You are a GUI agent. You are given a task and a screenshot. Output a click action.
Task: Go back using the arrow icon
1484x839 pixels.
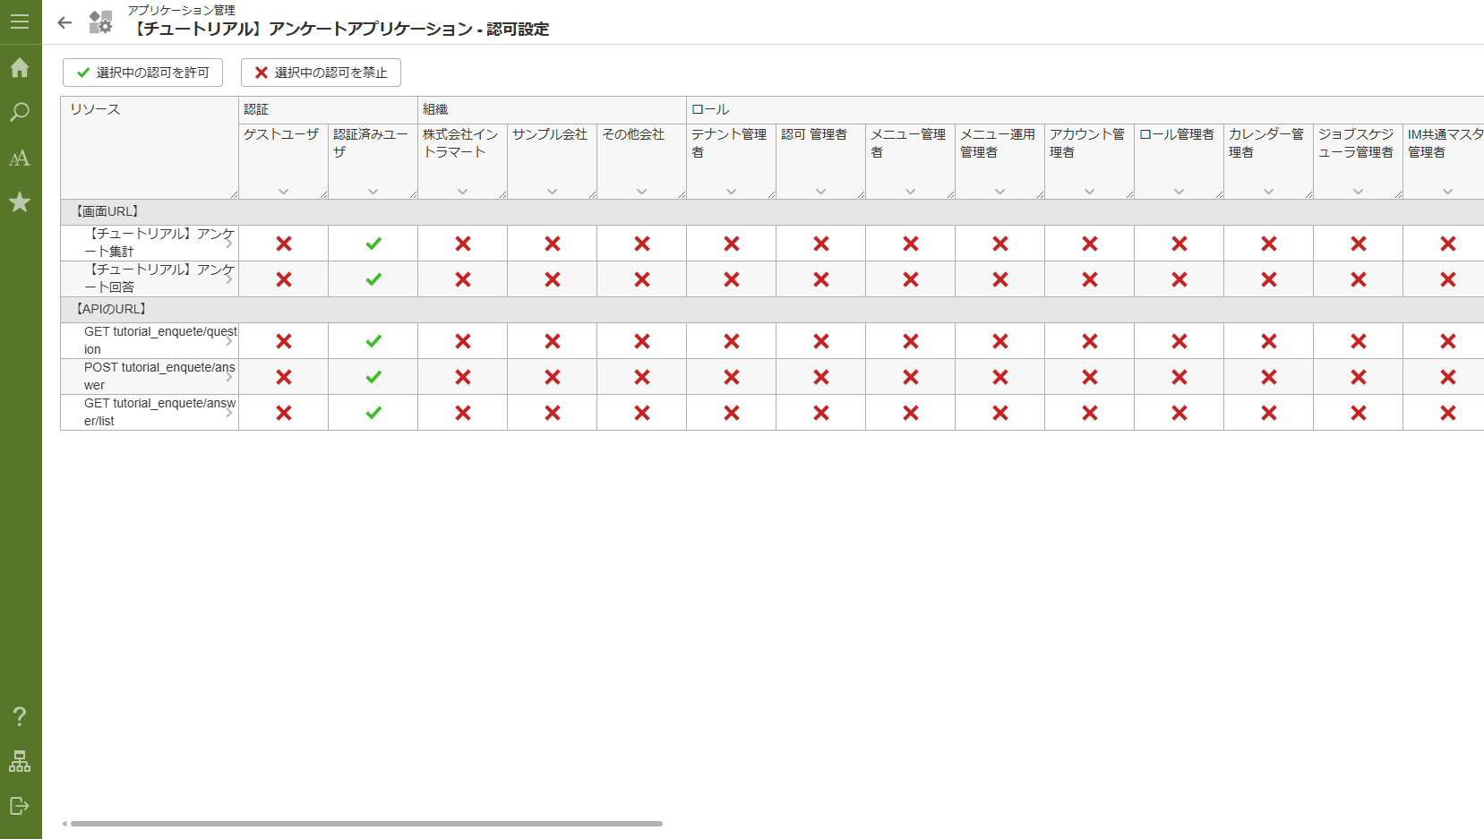[64, 23]
